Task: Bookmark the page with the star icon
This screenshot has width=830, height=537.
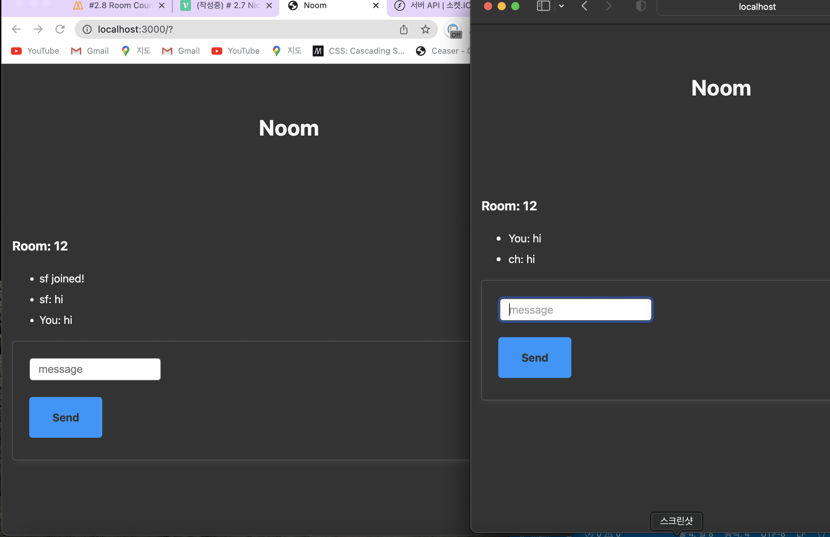Action: [x=425, y=29]
